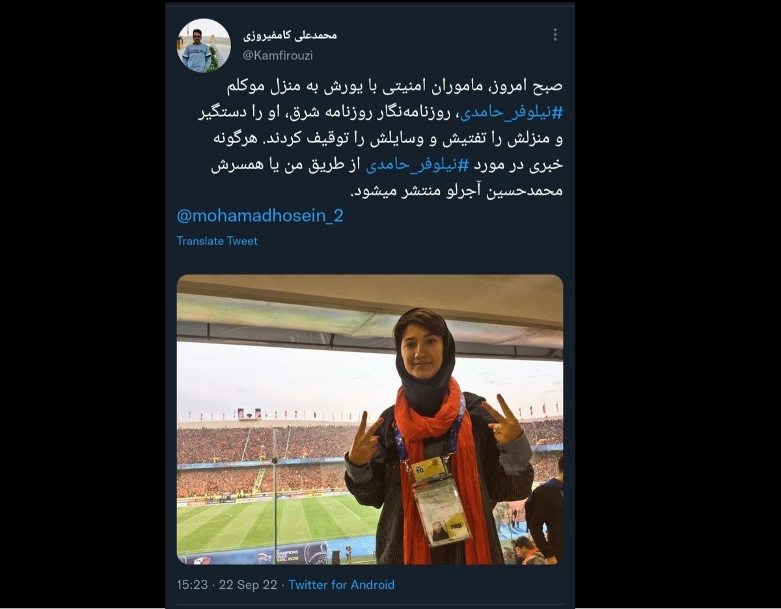The width and height of the screenshot is (781, 609).
Task: Open the three-dot more options menu
Action: 555,34
